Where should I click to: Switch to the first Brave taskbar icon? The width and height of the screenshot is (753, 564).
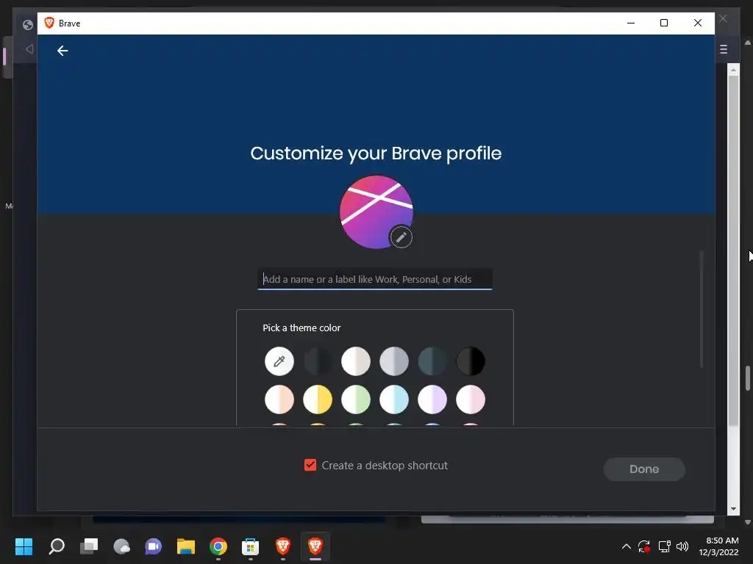pos(283,546)
